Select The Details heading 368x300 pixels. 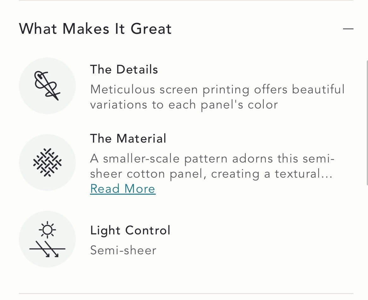124,69
